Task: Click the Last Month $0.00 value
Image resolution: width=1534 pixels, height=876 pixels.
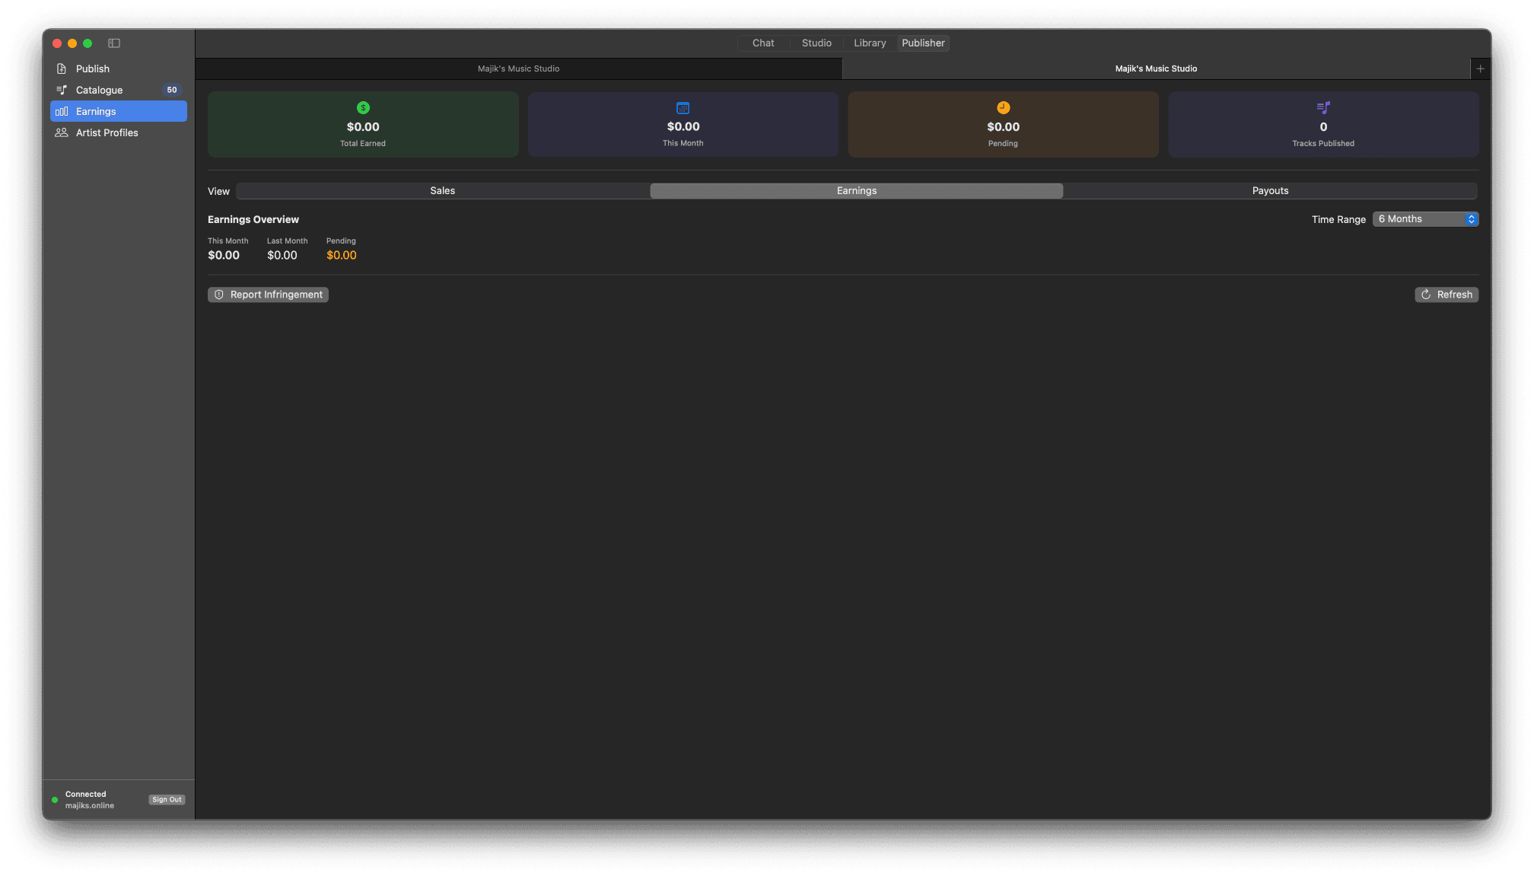Action: [x=282, y=256]
